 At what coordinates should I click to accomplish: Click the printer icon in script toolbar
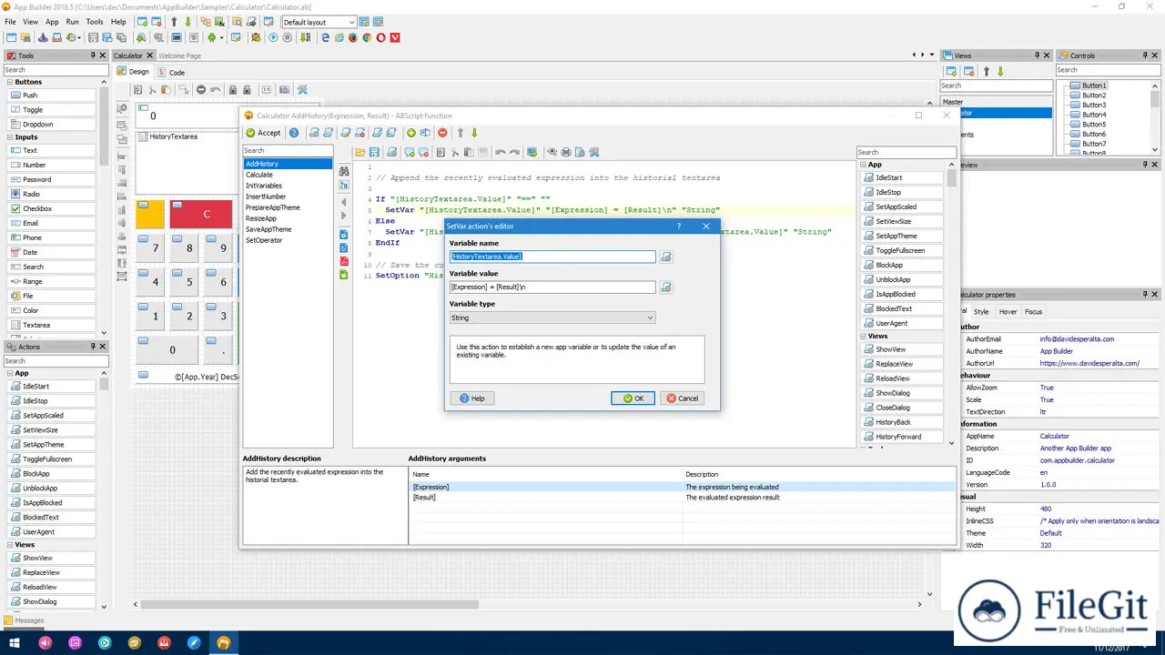coord(566,152)
